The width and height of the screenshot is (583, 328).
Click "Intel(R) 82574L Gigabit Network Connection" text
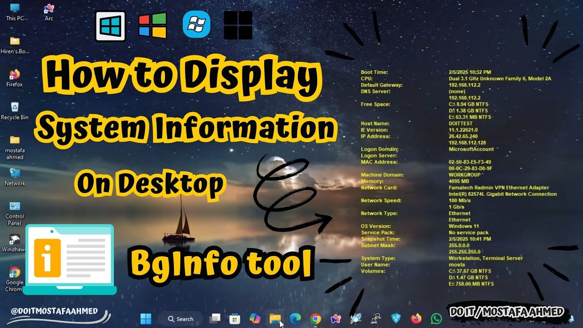pos(502,194)
